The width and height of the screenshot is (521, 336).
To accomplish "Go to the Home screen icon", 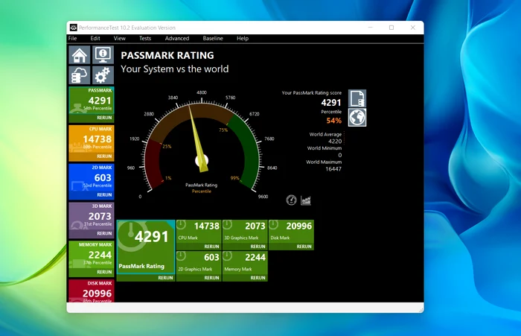I will [80, 55].
